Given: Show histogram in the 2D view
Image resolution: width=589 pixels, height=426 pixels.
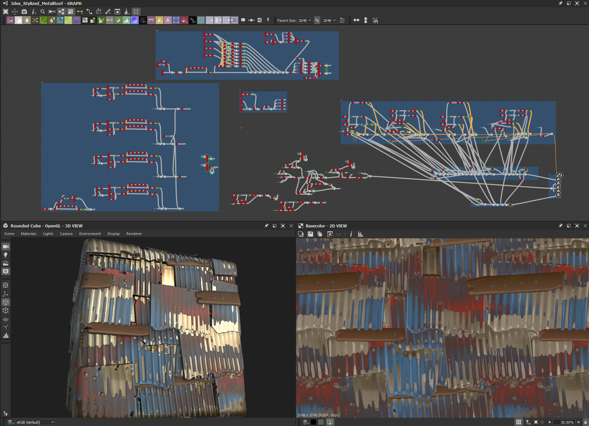Looking at the screenshot, I should pos(361,234).
